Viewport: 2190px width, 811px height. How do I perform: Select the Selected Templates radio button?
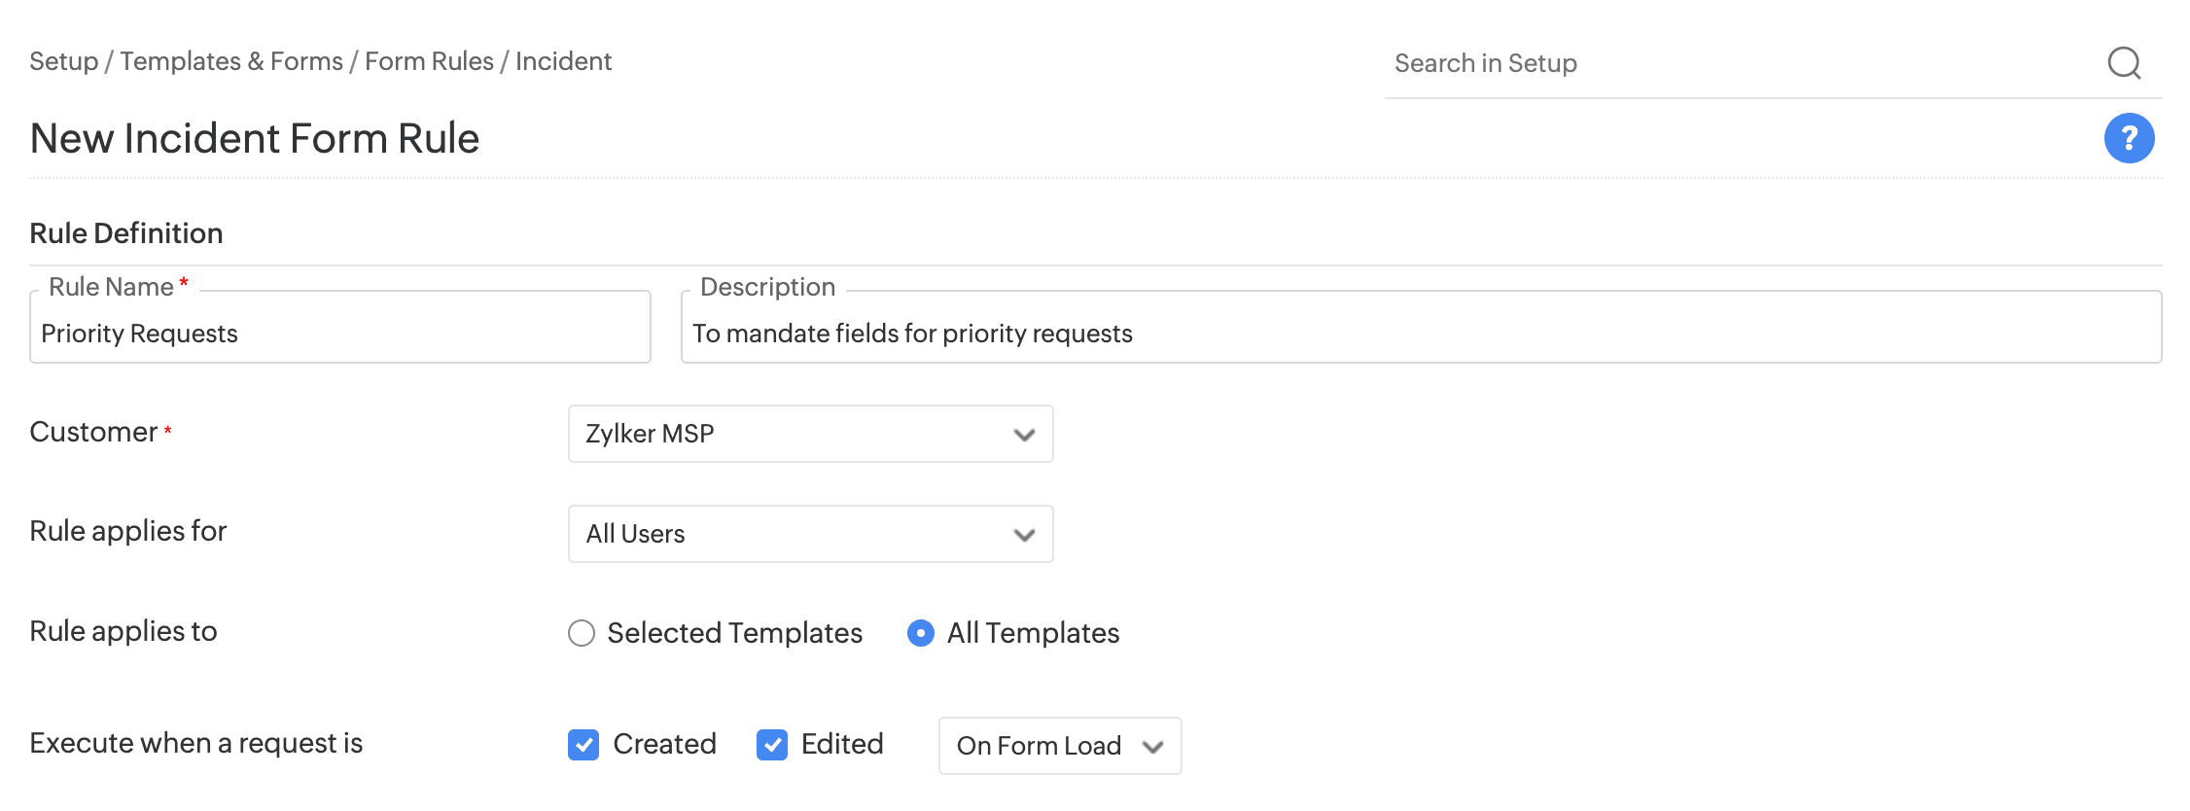582,633
